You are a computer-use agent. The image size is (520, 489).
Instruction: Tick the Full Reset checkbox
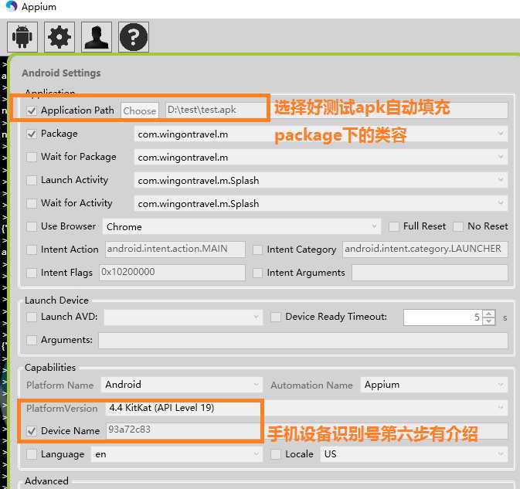click(393, 226)
